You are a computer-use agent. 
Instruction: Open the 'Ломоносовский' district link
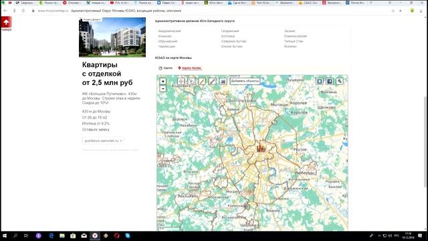pos(296,36)
